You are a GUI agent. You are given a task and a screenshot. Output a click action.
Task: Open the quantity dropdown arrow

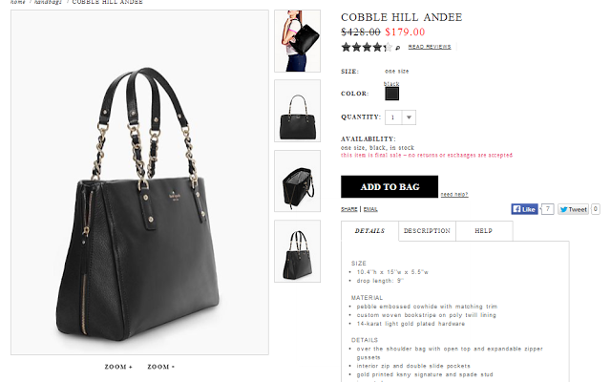pos(409,117)
